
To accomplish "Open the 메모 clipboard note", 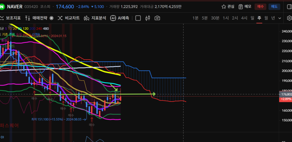I will click(x=245, y=7).
